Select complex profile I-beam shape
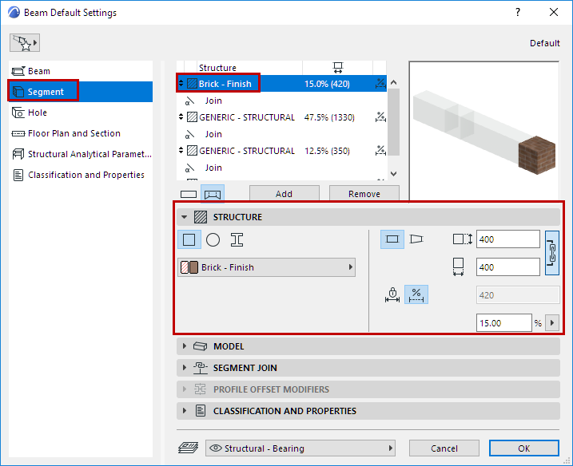This screenshot has height=466, width=573. click(237, 239)
